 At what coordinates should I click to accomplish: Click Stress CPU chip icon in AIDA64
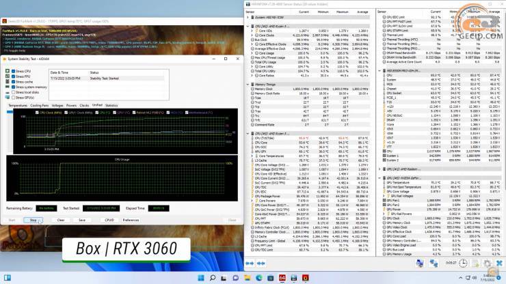pos(8,71)
